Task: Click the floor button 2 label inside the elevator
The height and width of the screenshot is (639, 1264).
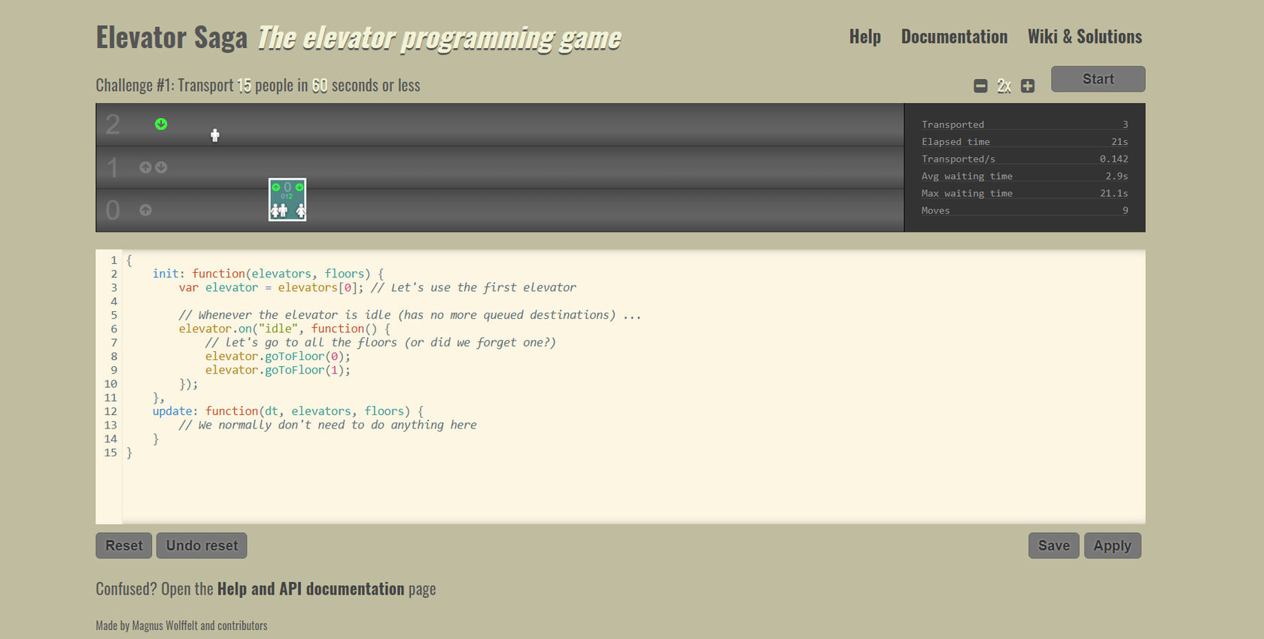Action: 291,196
